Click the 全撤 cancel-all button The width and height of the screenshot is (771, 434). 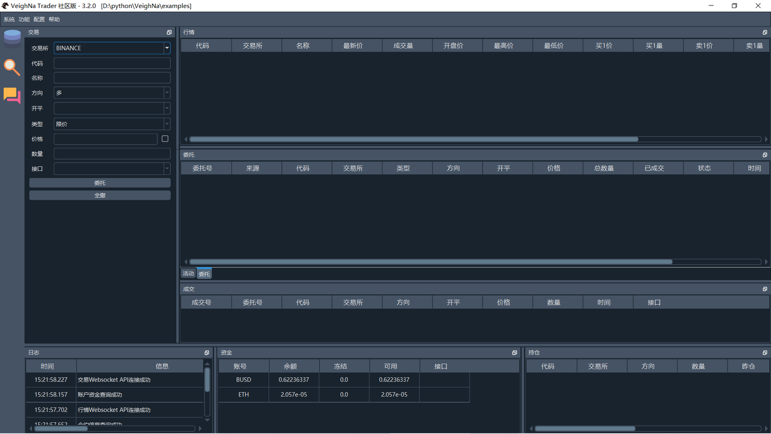click(x=100, y=196)
